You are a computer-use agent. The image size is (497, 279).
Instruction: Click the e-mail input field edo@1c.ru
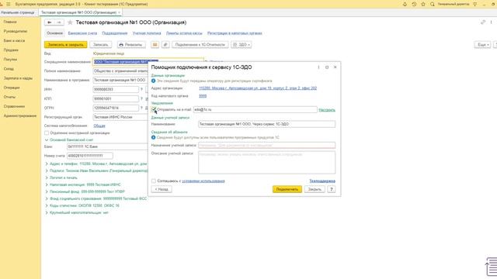tap(255, 109)
